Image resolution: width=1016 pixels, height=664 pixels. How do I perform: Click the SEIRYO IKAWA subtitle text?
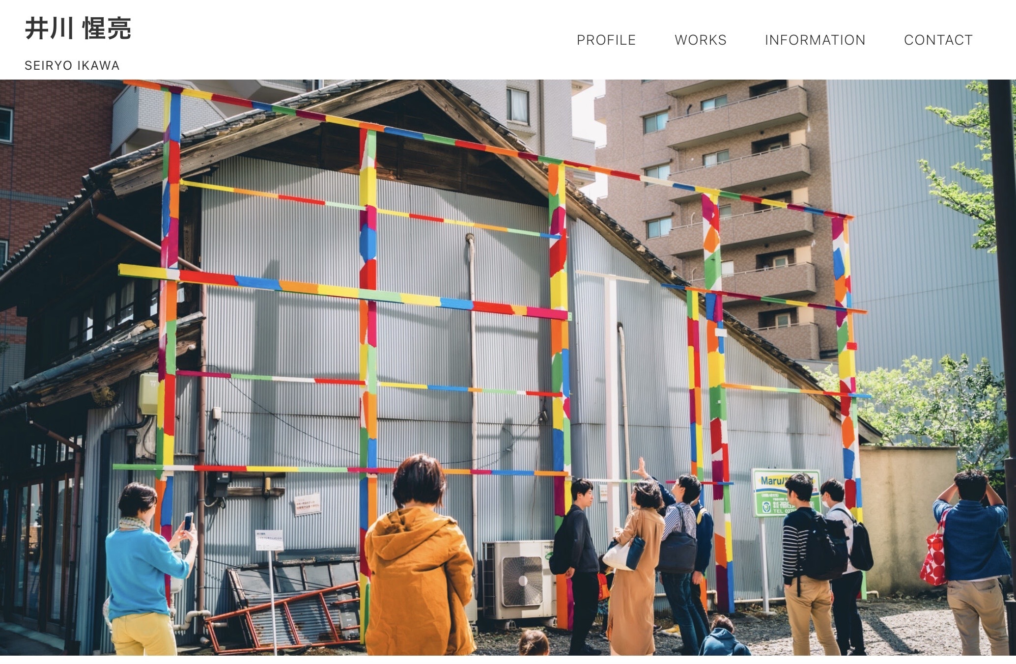pyautogui.click(x=72, y=65)
